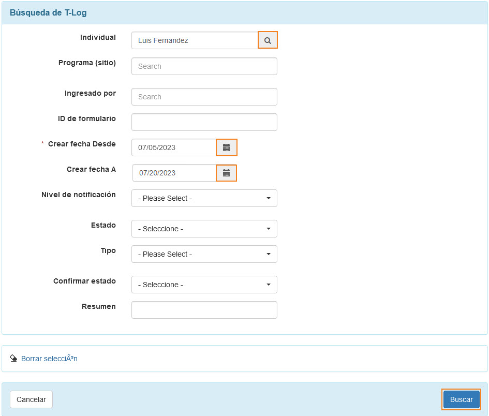Click the Crear fecha Desde label

[82, 144]
